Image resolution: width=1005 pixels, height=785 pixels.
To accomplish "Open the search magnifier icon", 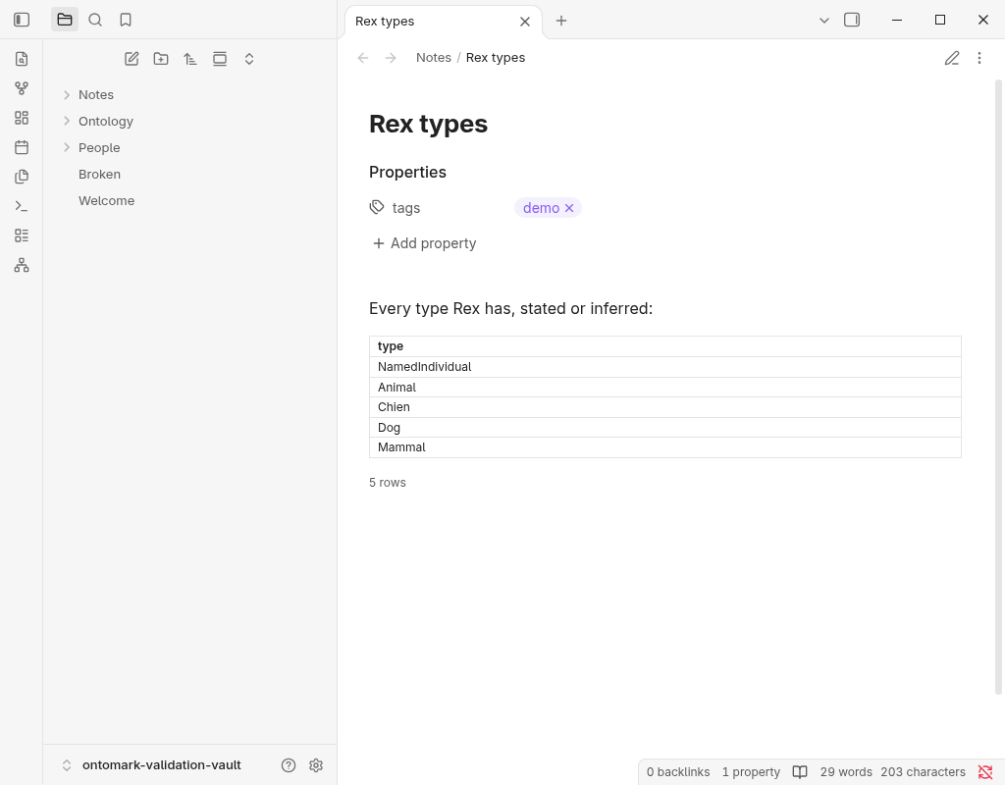I will pyautogui.click(x=95, y=20).
